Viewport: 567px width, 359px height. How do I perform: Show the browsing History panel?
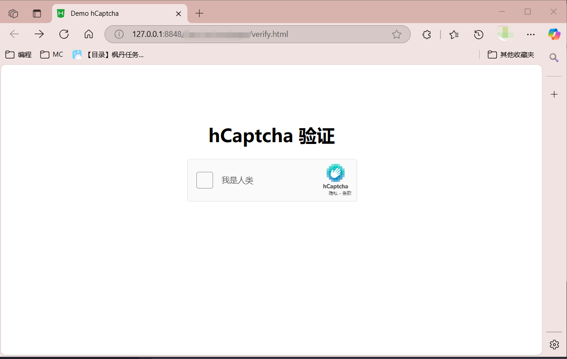(479, 34)
